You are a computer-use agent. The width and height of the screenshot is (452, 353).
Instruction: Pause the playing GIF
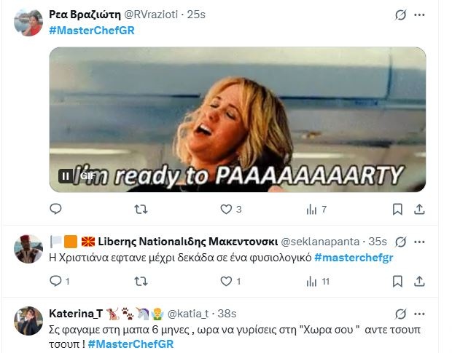[x=66, y=176]
